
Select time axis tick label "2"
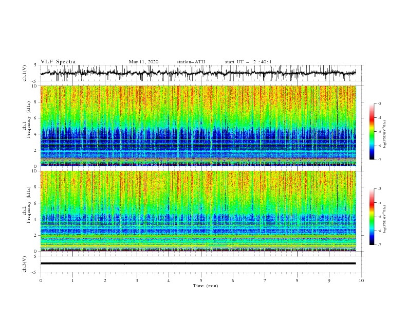(105, 281)
